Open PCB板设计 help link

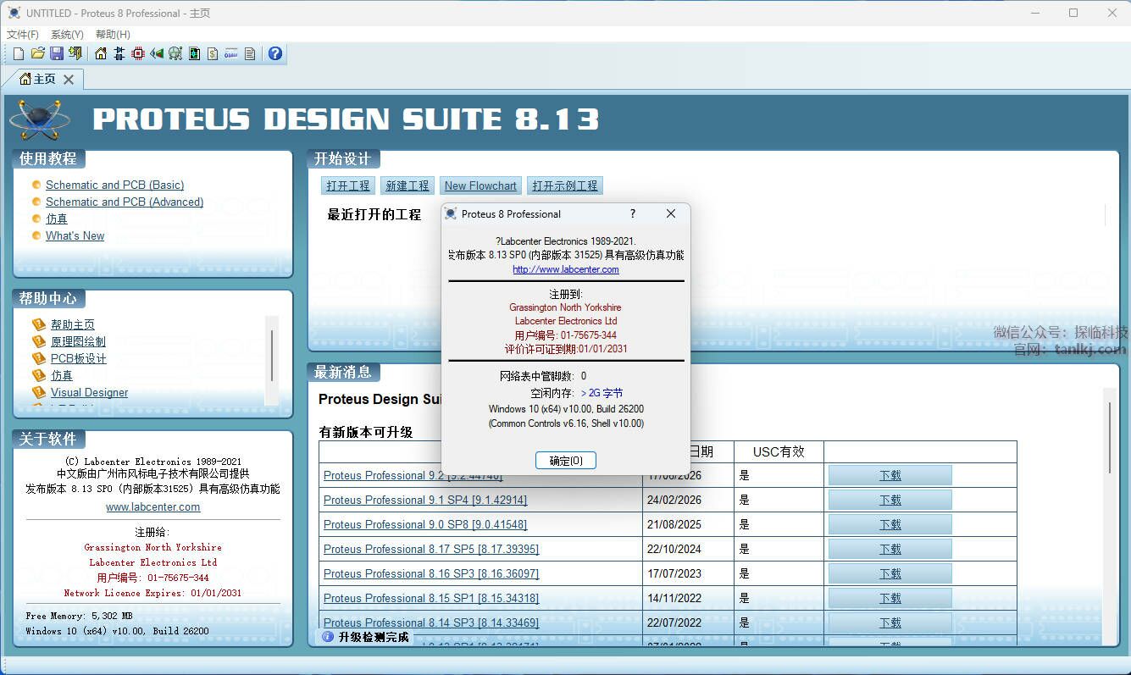coord(79,358)
